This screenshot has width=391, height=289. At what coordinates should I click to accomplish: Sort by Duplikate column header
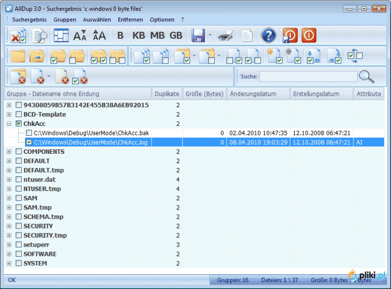[167, 94]
